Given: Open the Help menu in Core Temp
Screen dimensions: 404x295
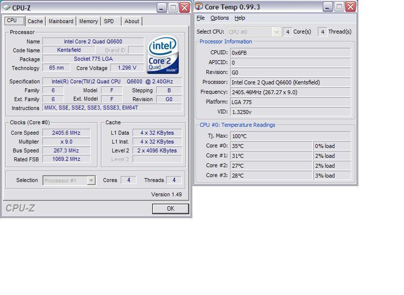Looking at the screenshot, I should [x=239, y=18].
